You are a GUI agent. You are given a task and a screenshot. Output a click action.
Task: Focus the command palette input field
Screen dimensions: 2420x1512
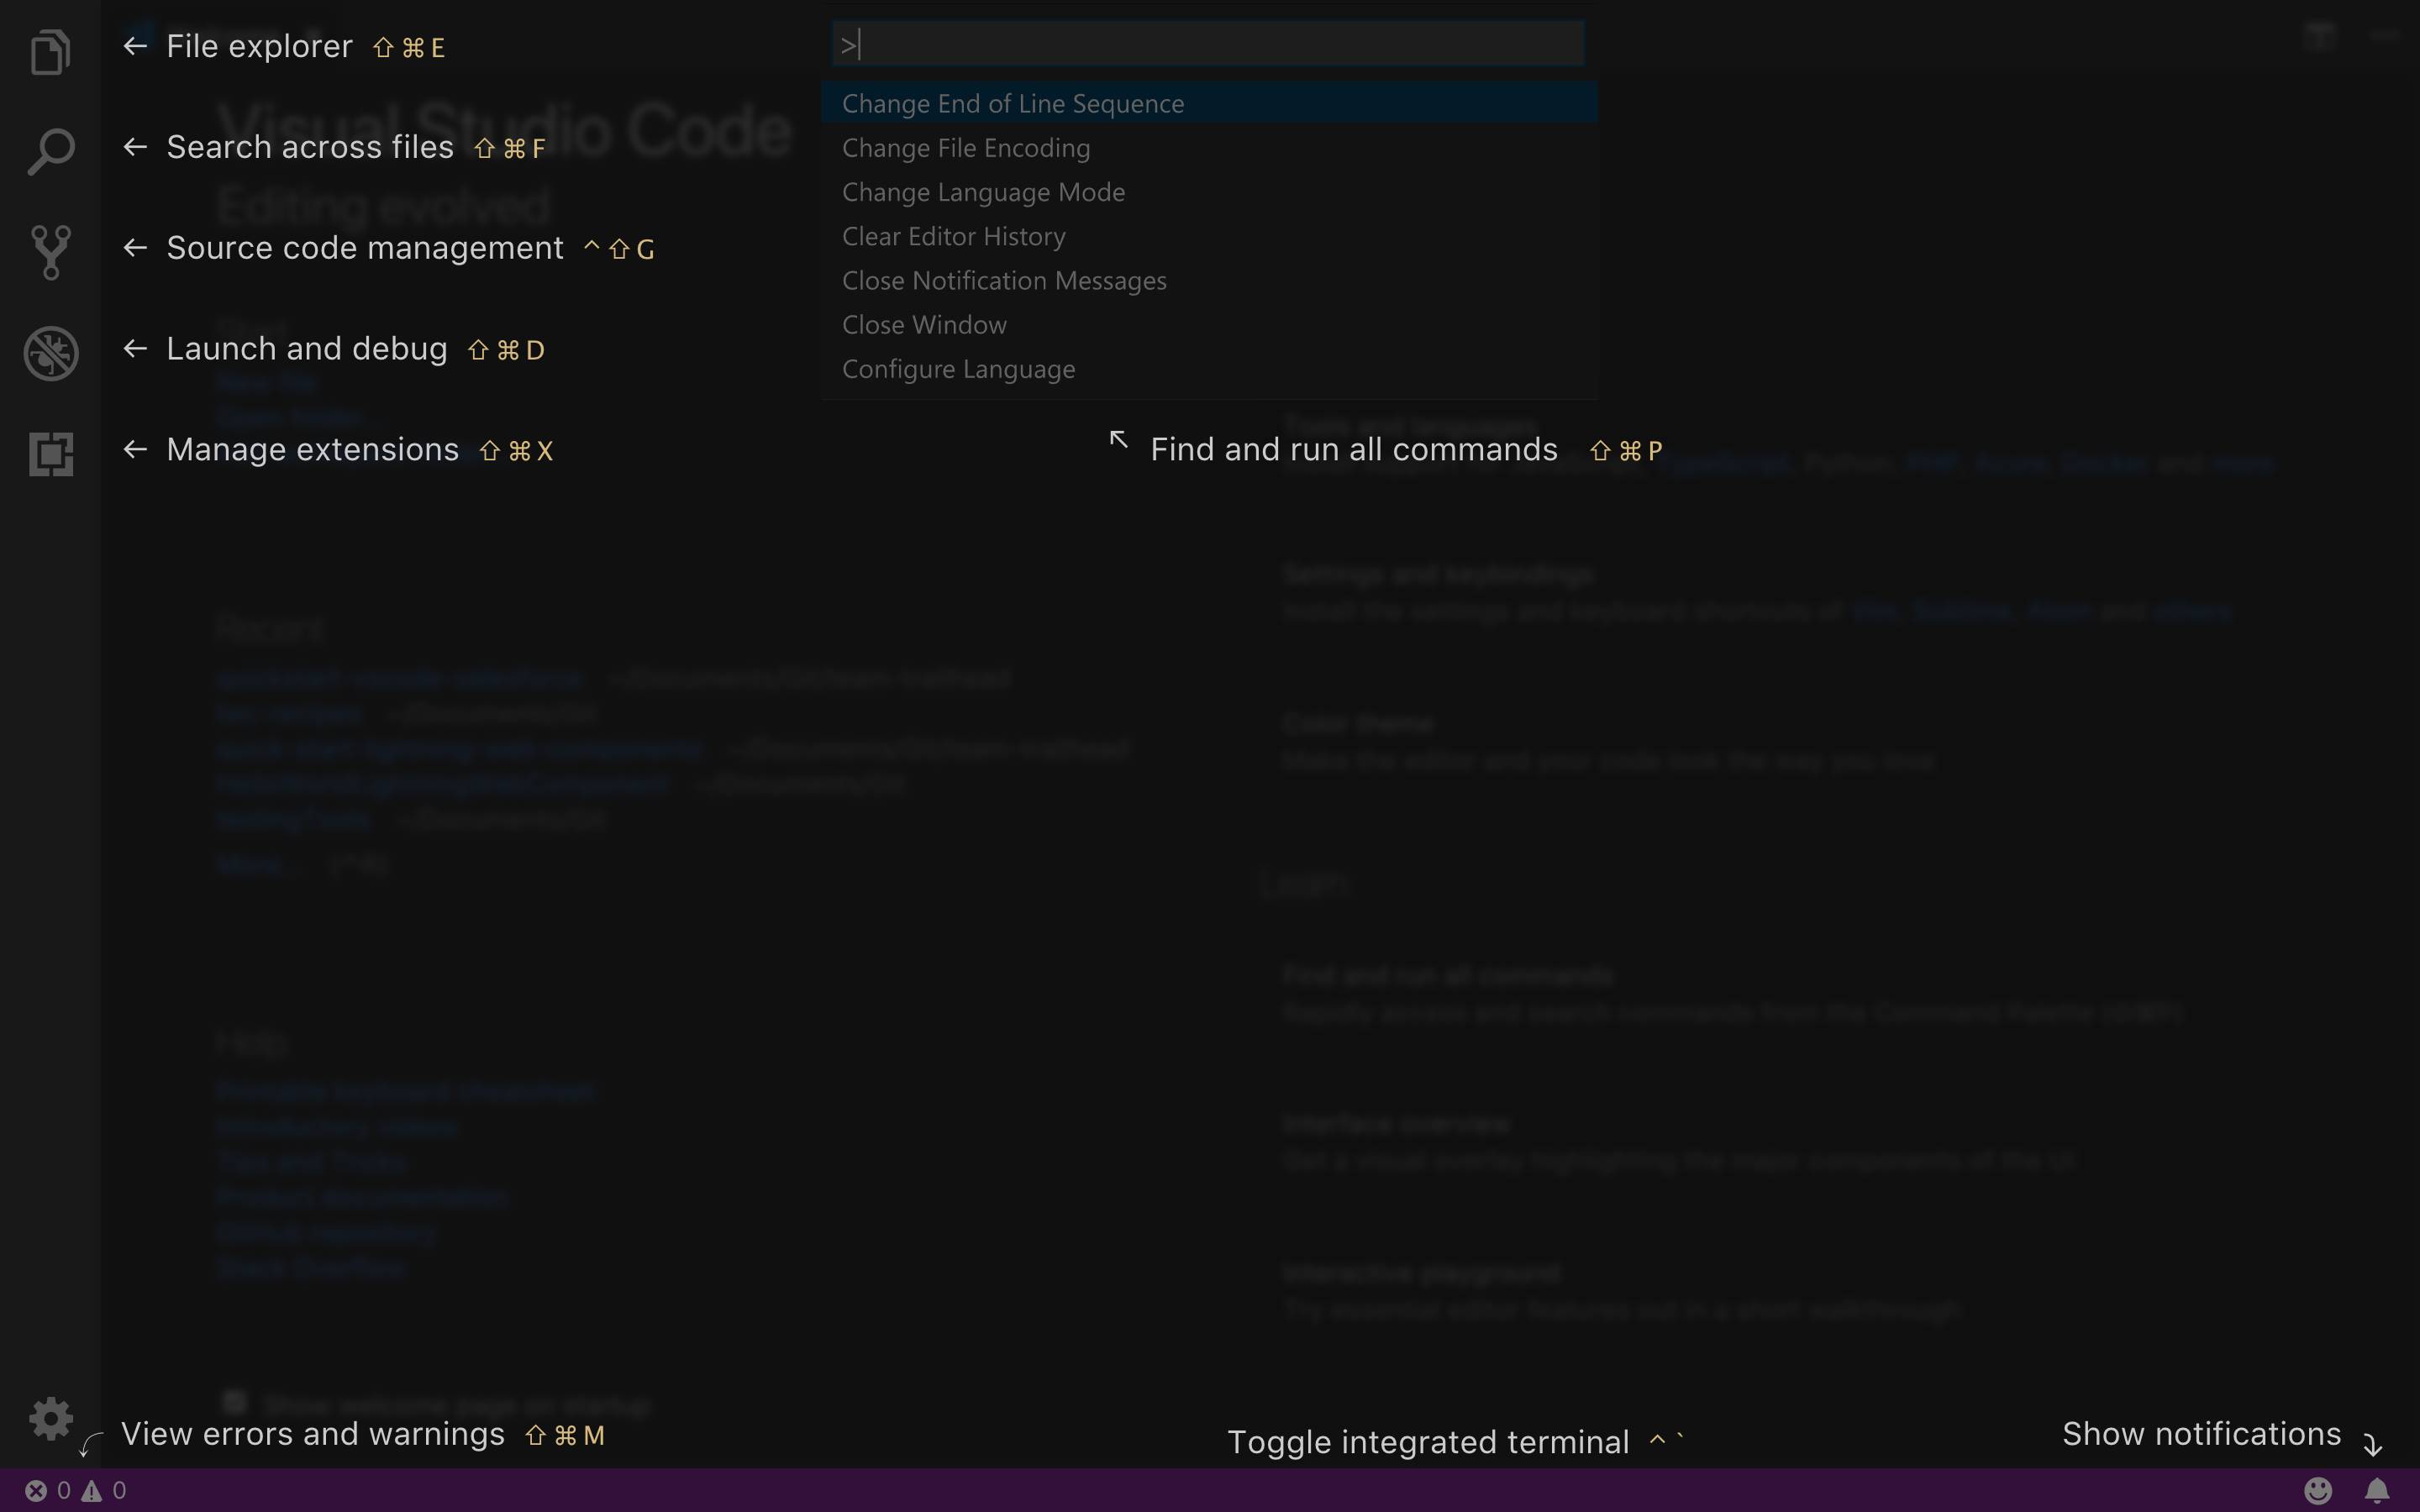coord(1208,44)
